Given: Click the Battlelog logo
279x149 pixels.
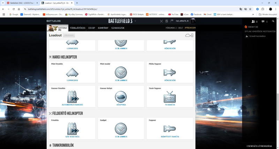Looking at the screenshot, I should (54, 21).
